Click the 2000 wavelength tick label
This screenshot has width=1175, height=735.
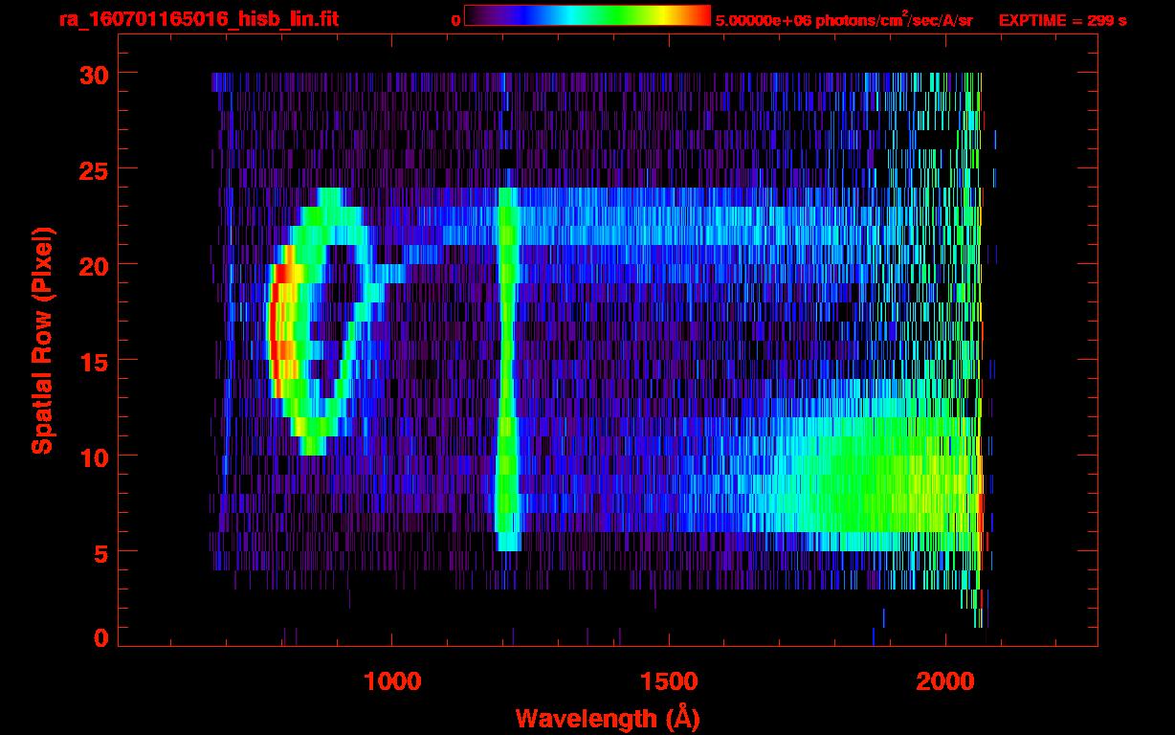coord(945,681)
